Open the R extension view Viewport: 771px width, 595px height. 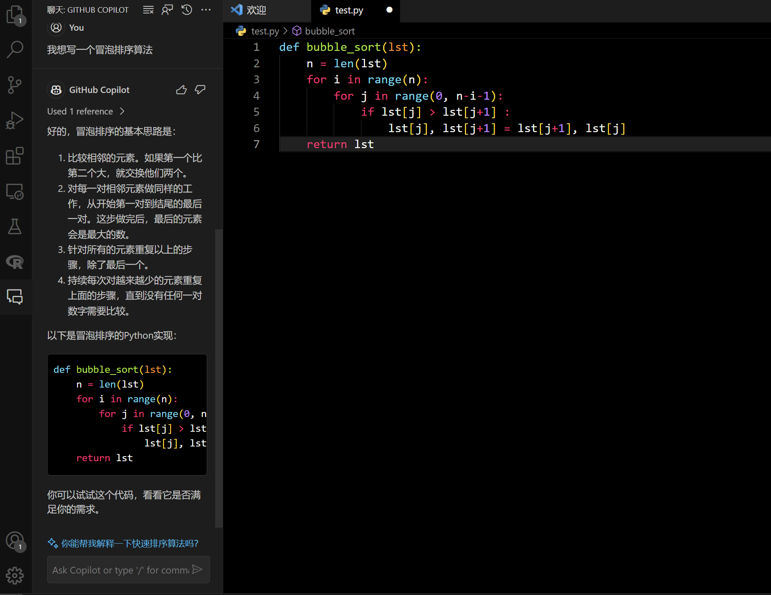(15, 262)
